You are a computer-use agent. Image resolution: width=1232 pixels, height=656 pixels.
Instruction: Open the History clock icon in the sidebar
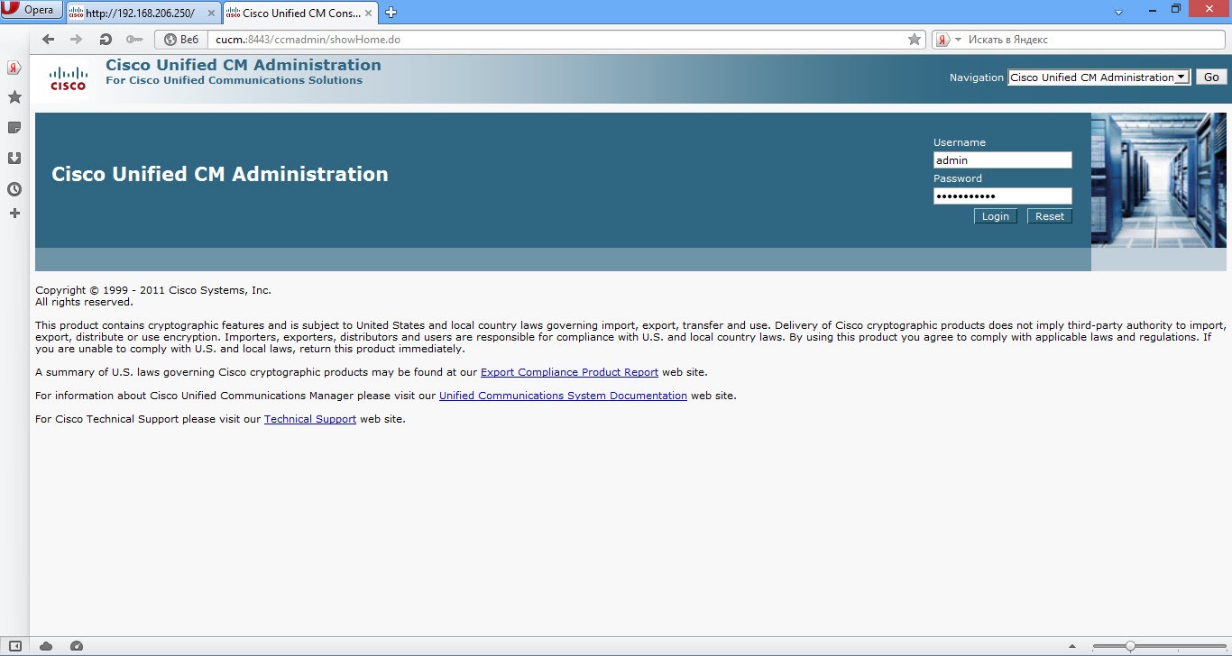[14, 188]
